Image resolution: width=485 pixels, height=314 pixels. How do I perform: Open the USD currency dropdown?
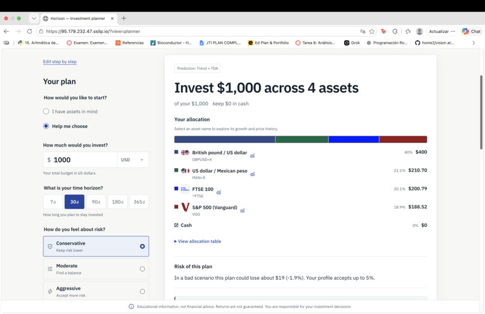[133, 160]
